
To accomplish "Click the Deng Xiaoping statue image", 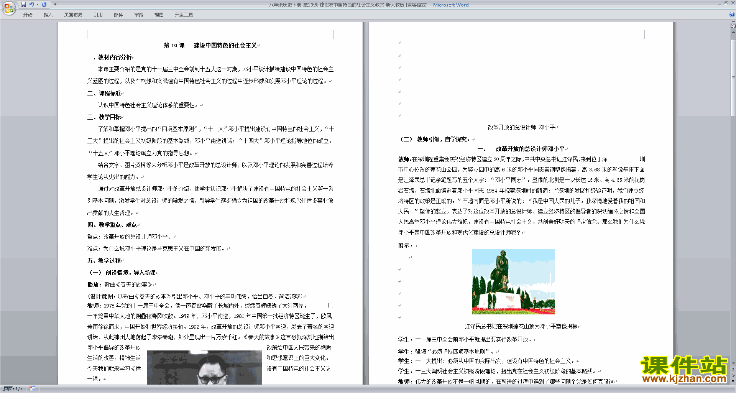I will [x=513, y=281].
